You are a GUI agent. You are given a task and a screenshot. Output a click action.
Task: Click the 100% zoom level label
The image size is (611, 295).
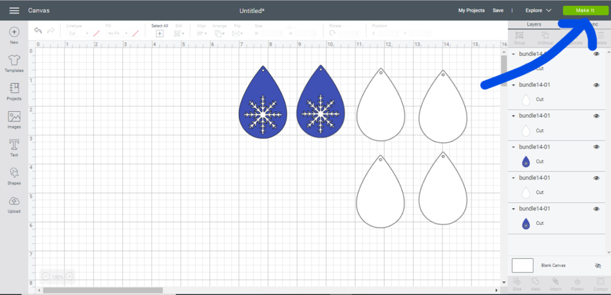58,277
